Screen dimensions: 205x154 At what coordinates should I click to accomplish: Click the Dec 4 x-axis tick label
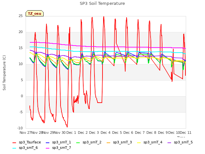pyautogui.click(x=105, y=133)
